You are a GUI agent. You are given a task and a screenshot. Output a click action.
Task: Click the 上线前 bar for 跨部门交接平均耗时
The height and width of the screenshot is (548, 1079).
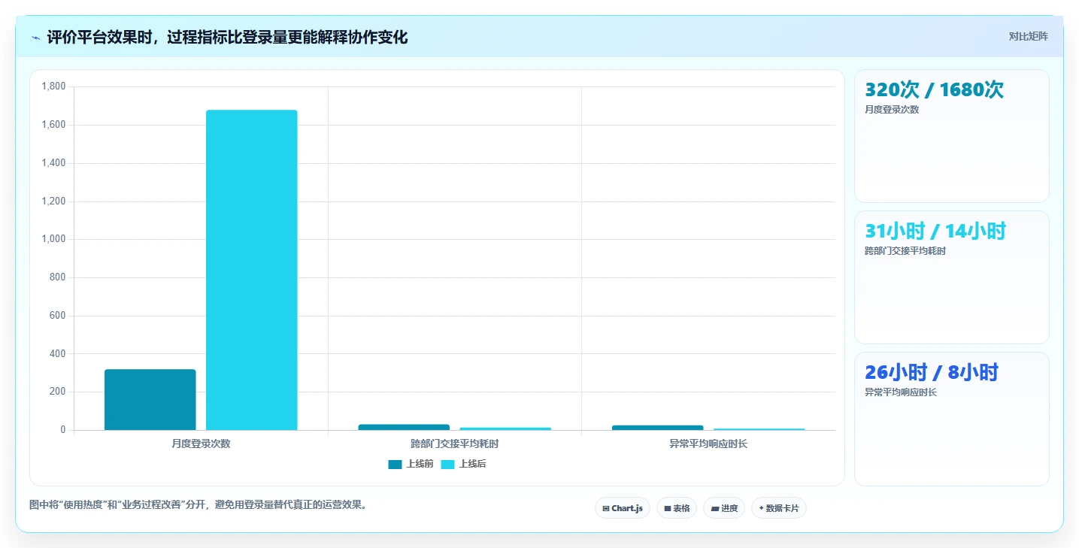(x=404, y=427)
